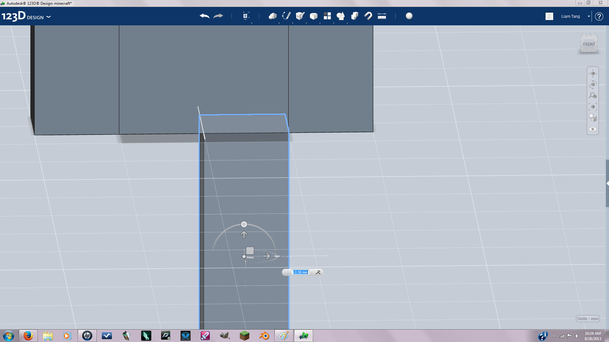
Task: Open GIMP from the taskbar
Action: [225, 336]
